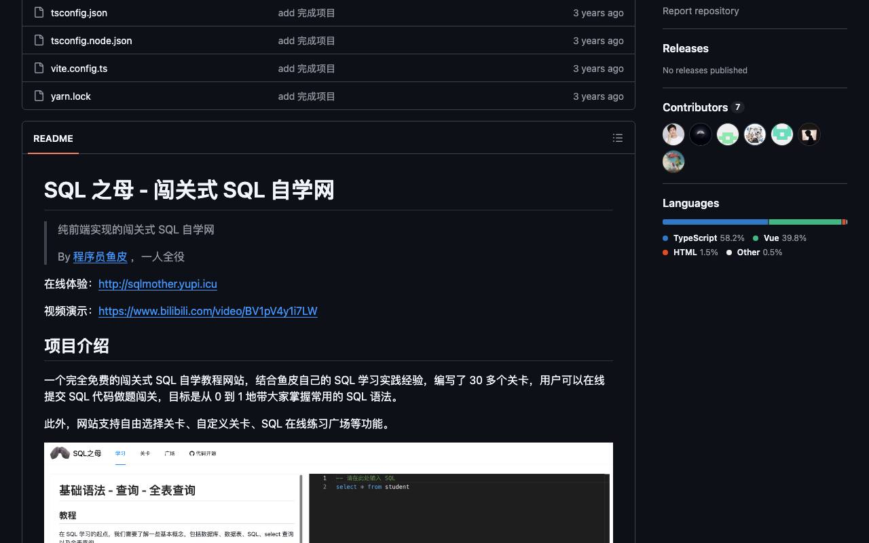Open the yarn.lock file
The height and width of the screenshot is (543, 869).
coord(71,96)
